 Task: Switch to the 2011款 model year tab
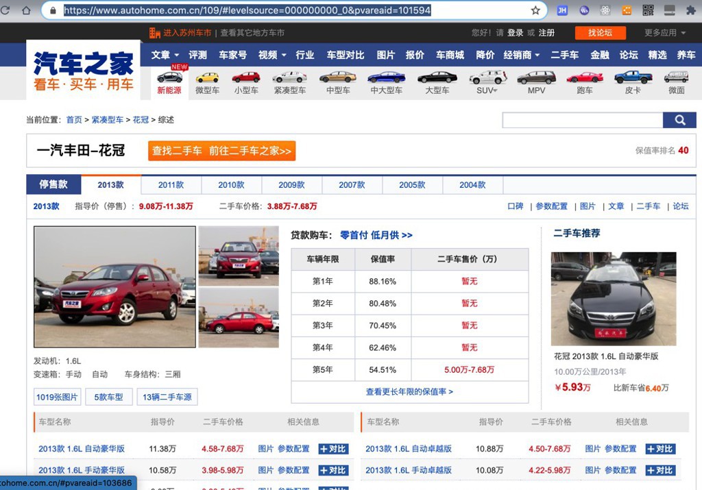[171, 185]
